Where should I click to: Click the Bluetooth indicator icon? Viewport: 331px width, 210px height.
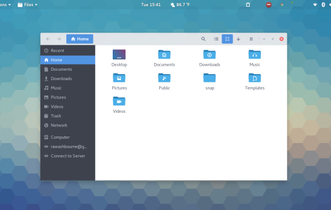click(x=323, y=4)
